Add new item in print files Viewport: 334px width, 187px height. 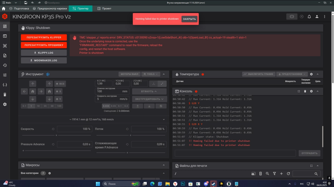[x=281, y=174]
